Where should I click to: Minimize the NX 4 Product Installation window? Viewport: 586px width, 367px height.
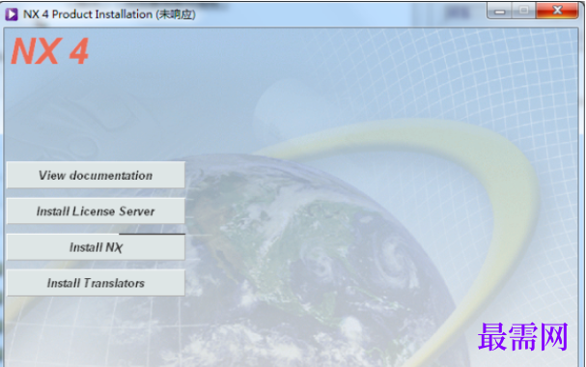(499, 11)
